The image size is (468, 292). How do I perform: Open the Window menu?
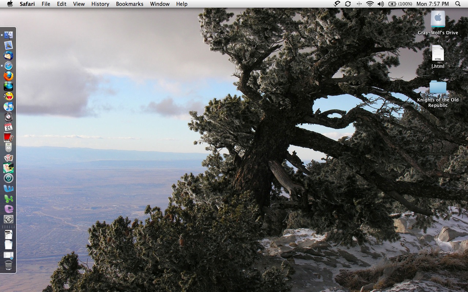[x=160, y=4]
